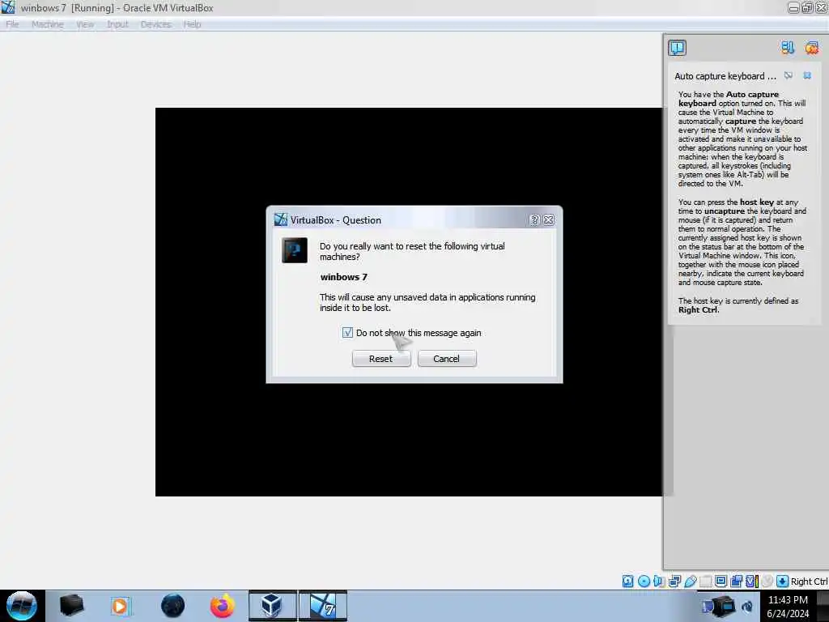
Task: Click the optical disk status indicator
Action: [644, 582]
